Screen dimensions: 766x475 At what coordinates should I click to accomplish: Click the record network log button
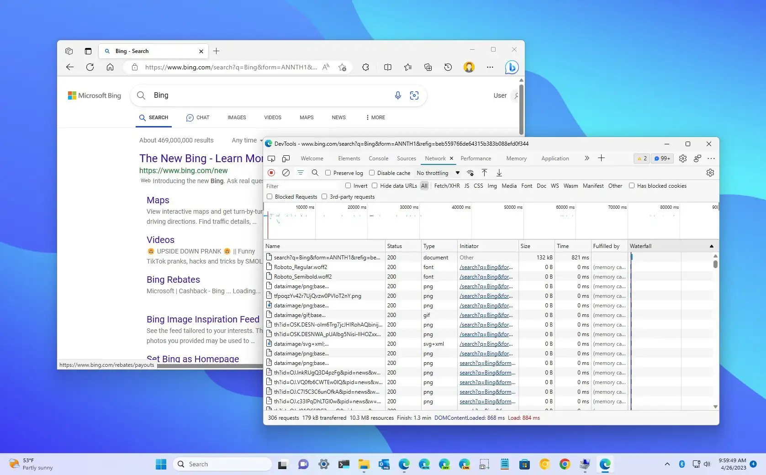pyautogui.click(x=271, y=173)
